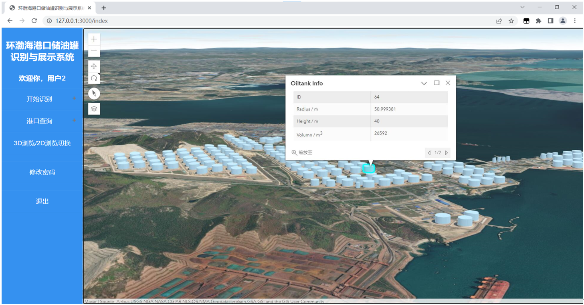Screen dimensions: 584x305
Task: Click plus expander beside 港口查询
Action: 74,120
